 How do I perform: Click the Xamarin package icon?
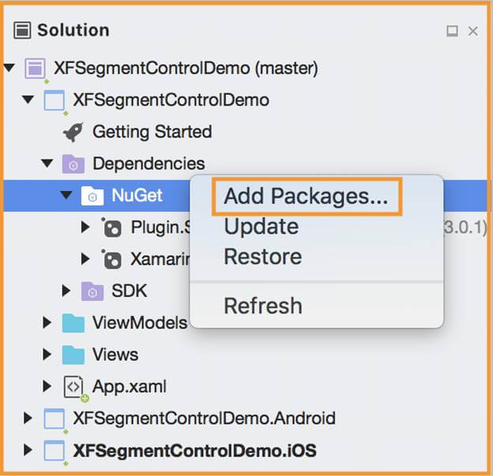pos(111,259)
